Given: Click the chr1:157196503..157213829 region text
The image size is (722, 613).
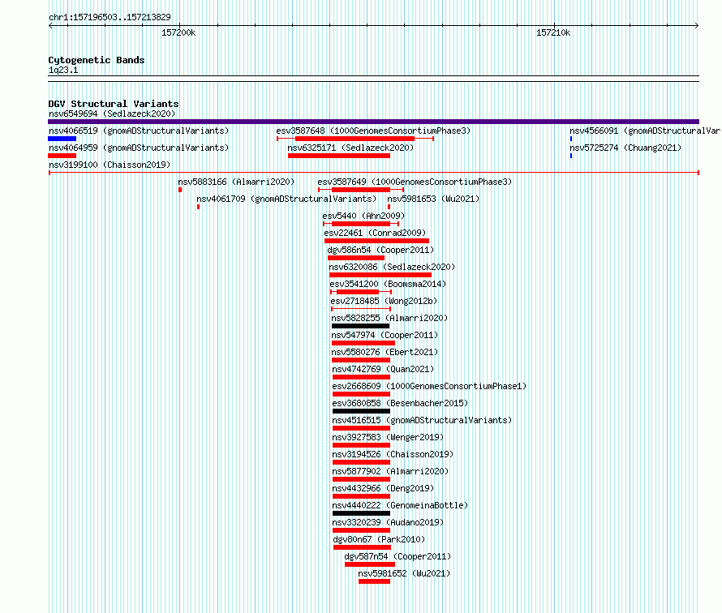Looking at the screenshot, I should [110, 17].
